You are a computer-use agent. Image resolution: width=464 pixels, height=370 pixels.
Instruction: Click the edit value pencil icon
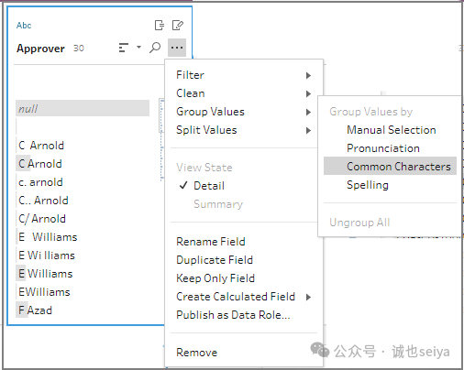coord(178,25)
